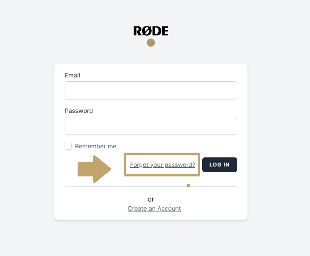Click the small gold square on divider
The height and width of the screenshot is (256, 310).
click(x=188, y=186)
